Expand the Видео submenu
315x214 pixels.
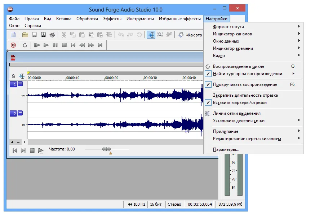253,56
